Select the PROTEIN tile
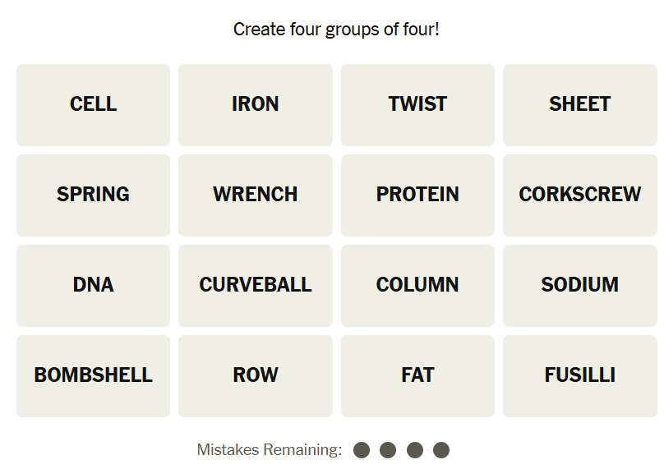664x469 pixels. pyautogui.click(x=417, y=195)
